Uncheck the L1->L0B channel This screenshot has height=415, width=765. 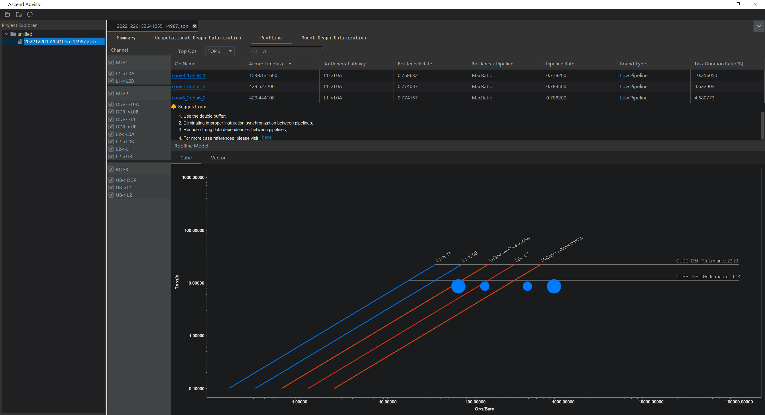click(111, 81)
